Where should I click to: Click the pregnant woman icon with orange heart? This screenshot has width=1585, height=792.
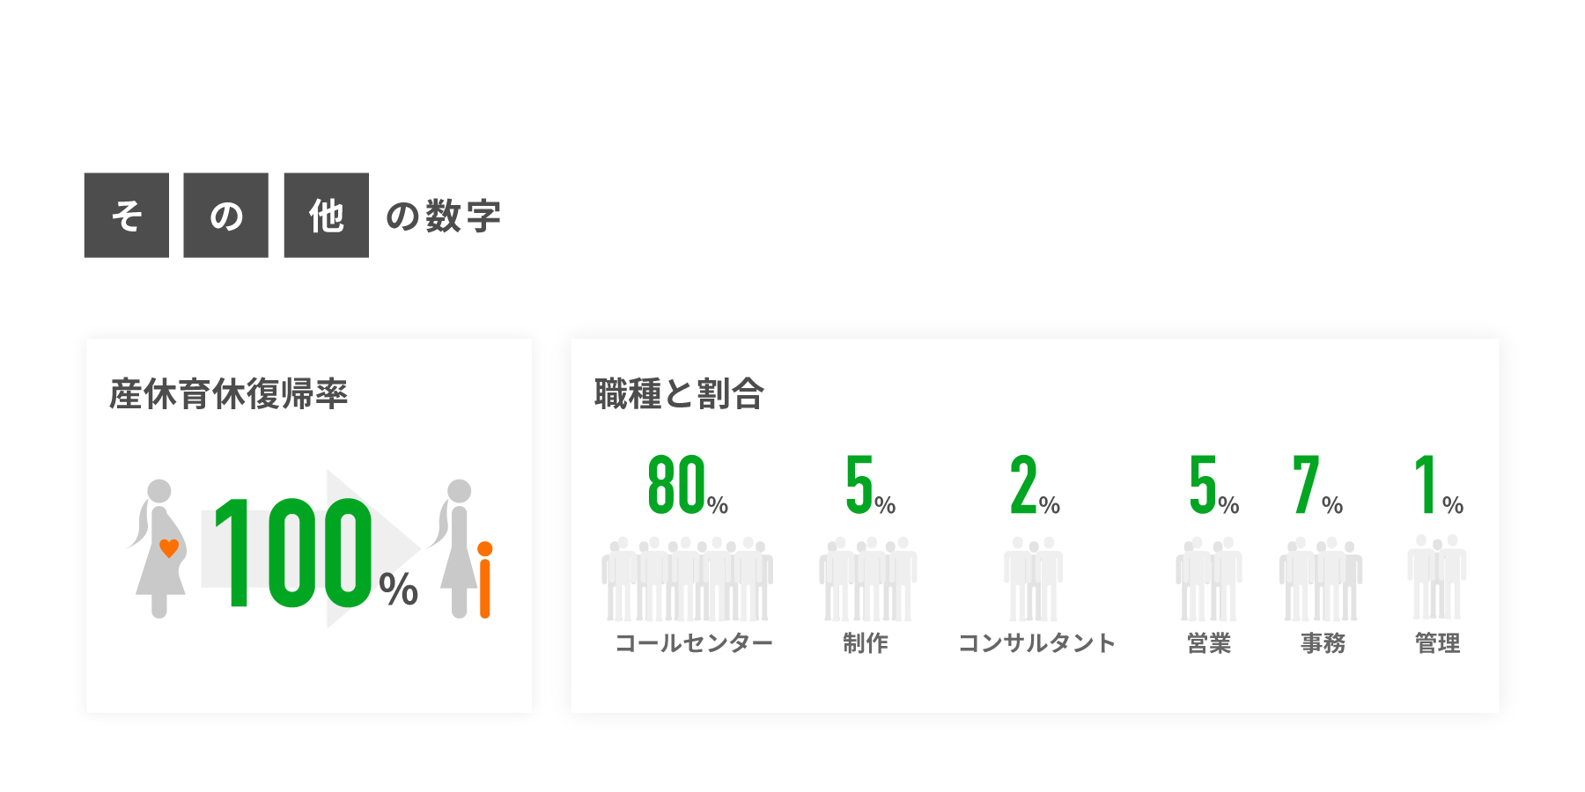click(158, 548)
